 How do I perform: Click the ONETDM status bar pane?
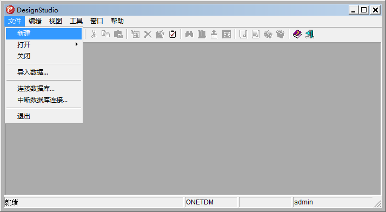point(211,202)
